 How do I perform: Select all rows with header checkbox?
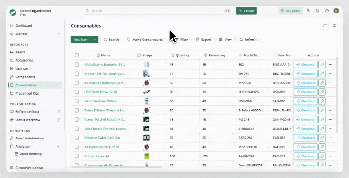(x=76, y=55)
